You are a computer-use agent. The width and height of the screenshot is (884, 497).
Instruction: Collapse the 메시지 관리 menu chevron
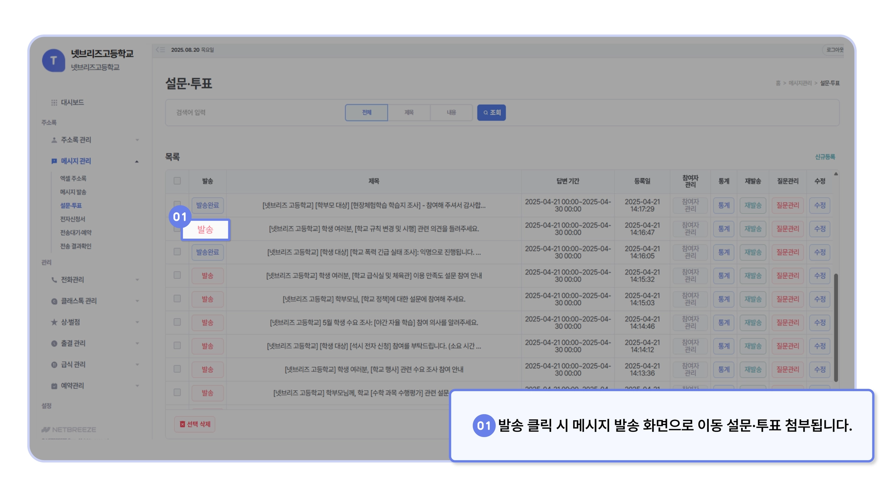click(137, 162)
